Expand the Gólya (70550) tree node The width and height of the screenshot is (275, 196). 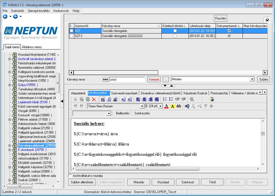tap(10, 85)
